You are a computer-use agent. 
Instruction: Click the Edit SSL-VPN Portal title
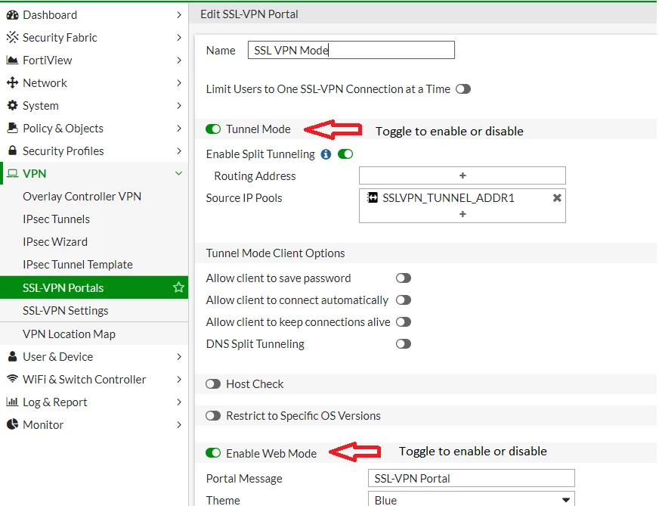coord(249,14)
